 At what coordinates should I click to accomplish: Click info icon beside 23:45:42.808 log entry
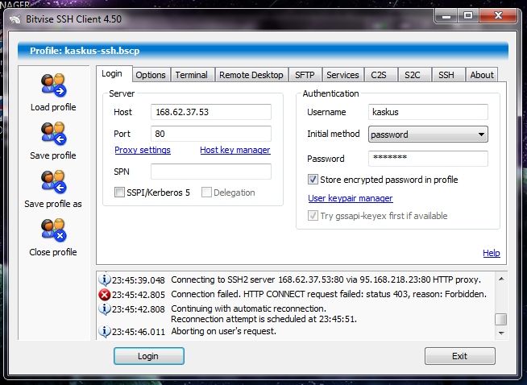tap(105, 309)
